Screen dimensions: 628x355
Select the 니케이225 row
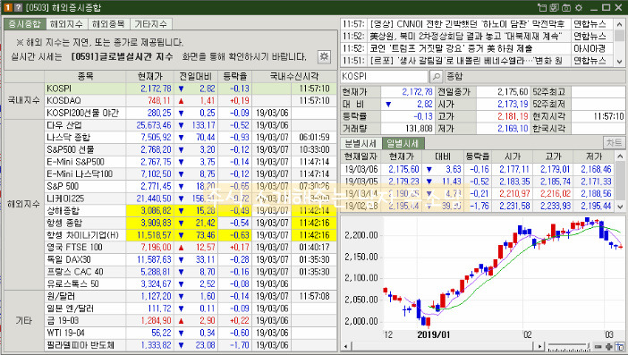191,199
